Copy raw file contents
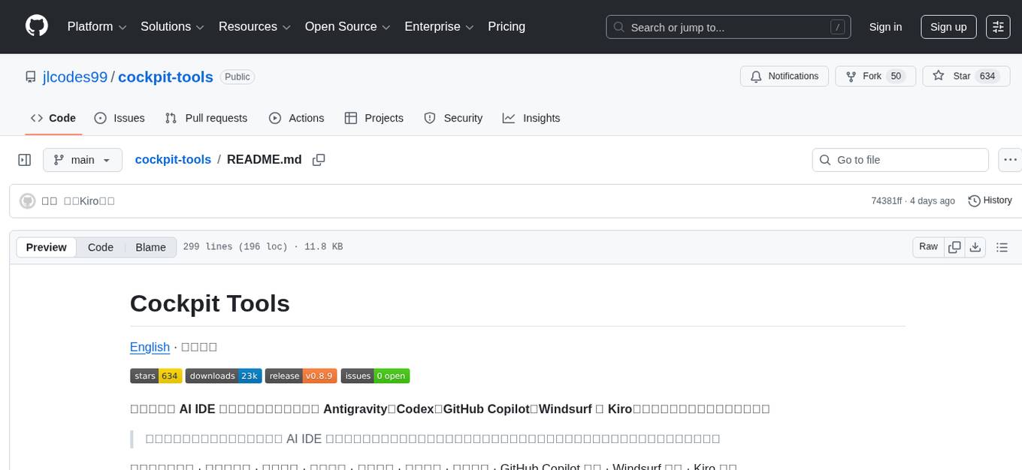The image size is (1022, 470). [x=954, y=247]
